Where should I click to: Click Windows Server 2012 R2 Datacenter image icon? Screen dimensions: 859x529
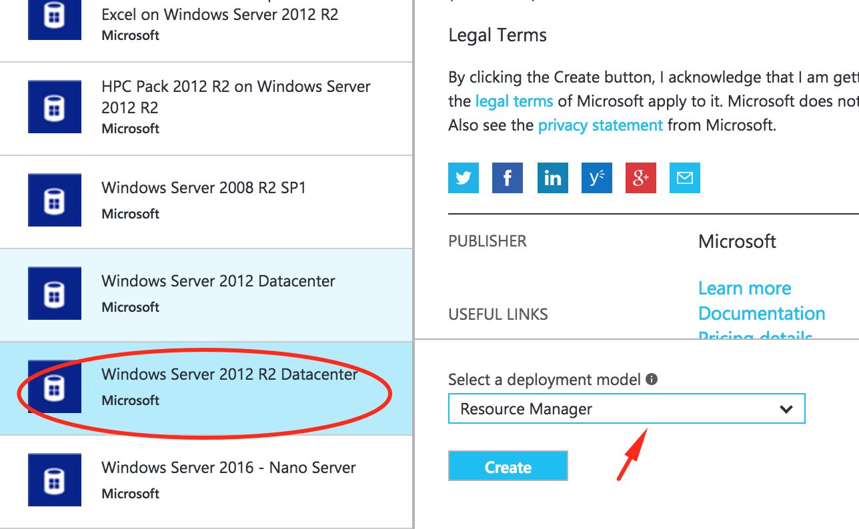coord(55,386)
